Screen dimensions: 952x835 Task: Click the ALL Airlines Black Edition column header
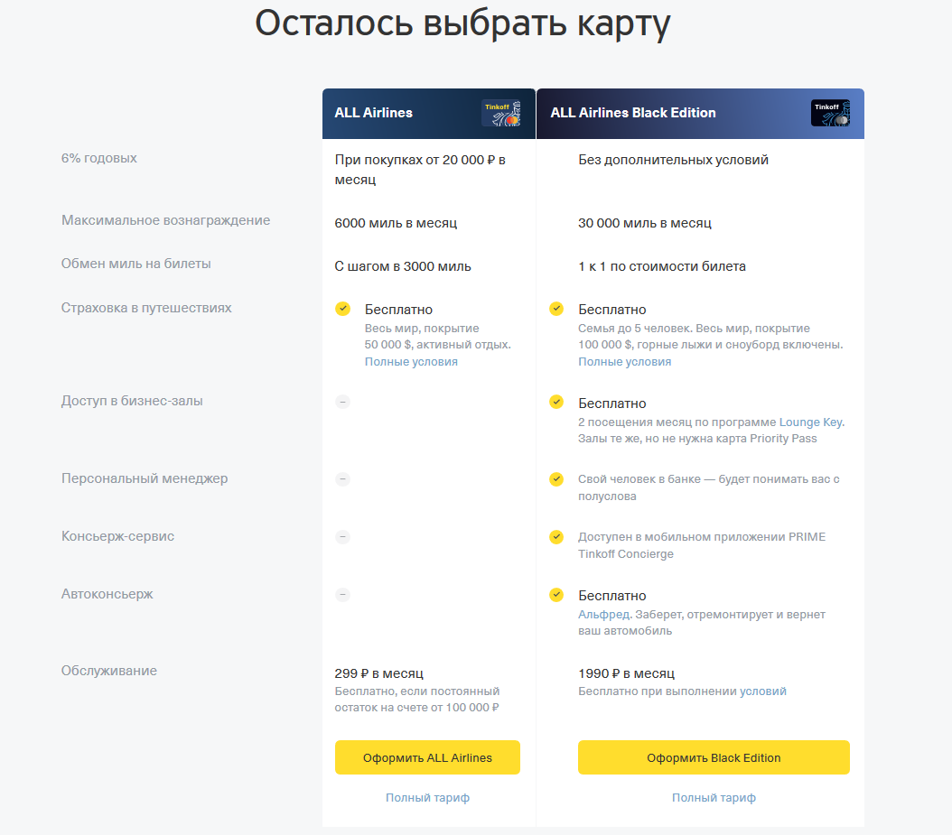pyautogui.click(x=700, y=114)
